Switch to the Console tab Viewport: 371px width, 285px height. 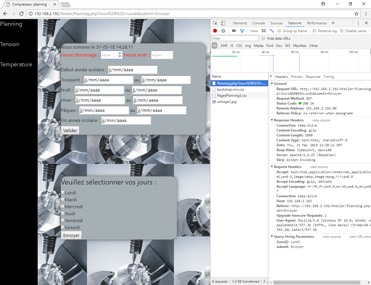259,23
